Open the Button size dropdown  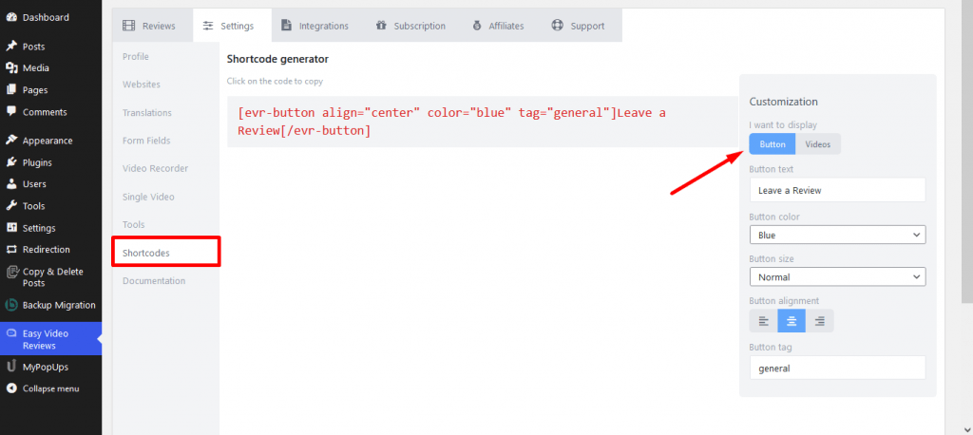tap(837, 276)
